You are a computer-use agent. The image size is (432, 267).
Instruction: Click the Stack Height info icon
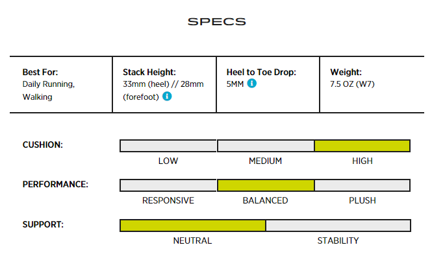(x=167, y=97)
